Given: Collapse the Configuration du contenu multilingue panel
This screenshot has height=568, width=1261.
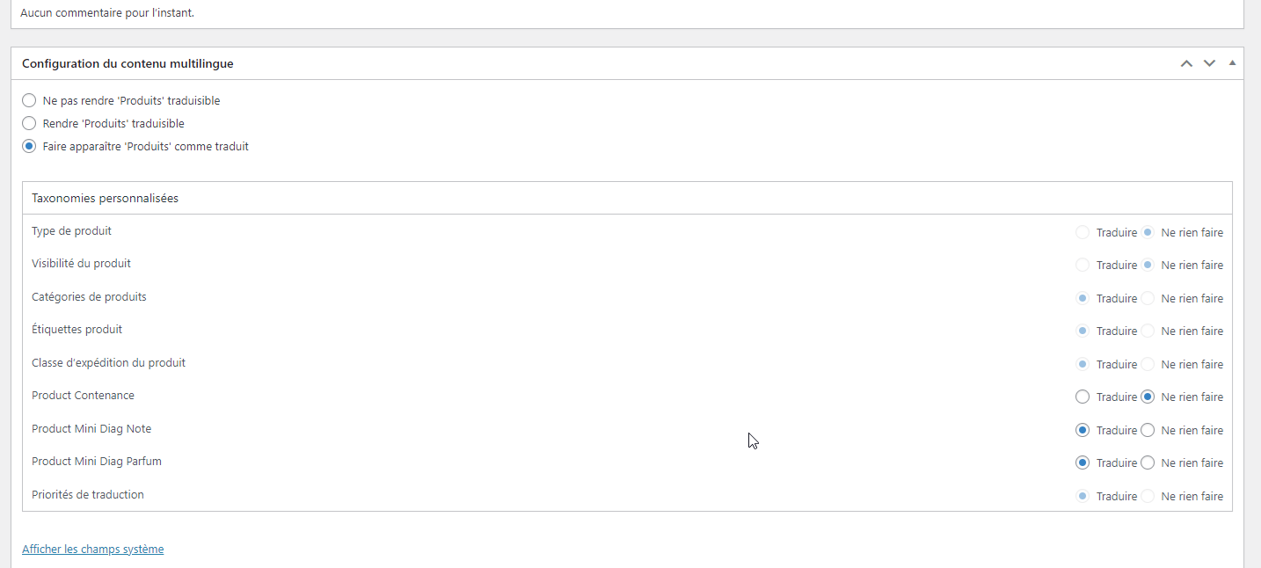Looking at the screenshot, I should click(x=1232, y=63).
